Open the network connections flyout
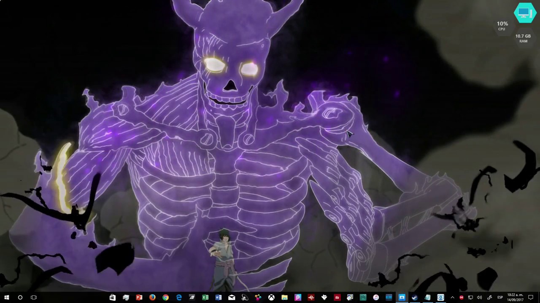This screenshot has width=540, height=303. pyautogui.click(x=470, y=298)
